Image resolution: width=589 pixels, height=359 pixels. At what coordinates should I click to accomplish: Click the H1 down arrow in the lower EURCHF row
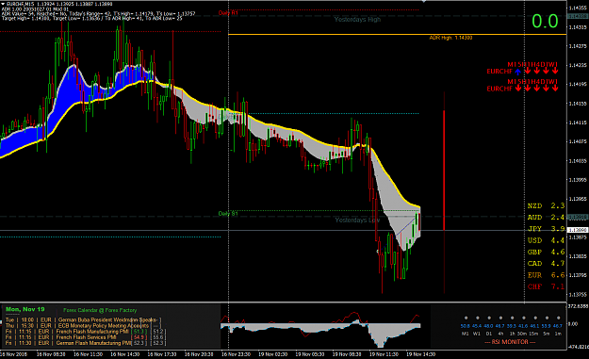coord(528,89)
